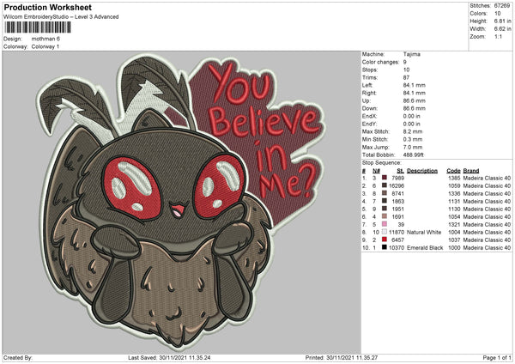515x364 pixels.
Task: Click 'Wilcom EmbroideryStudio – Level 3 Advanced' text
Action: tap(61, 17)
